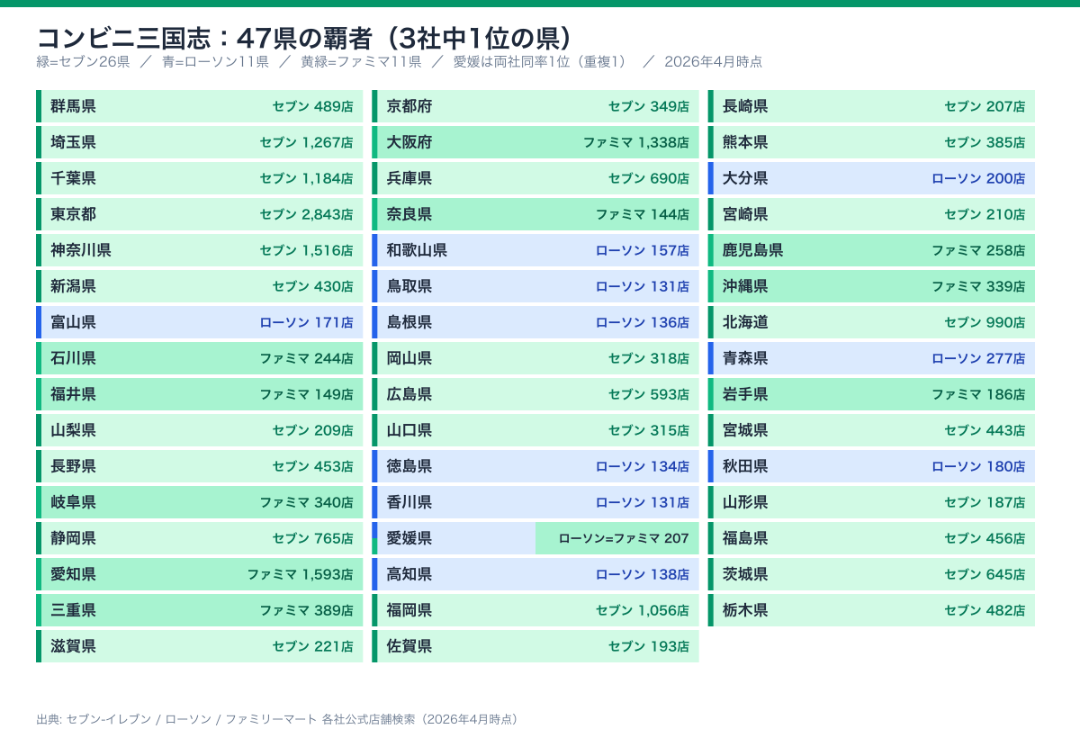The height and width of the screenshot is (738, 1080).
Task: Click the 三重県 row
Action: coord(200,610)
